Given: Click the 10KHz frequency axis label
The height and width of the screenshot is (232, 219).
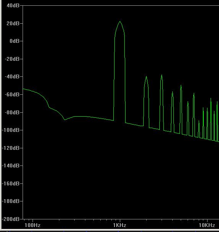Looking at the screenshot, I should [x=207, y=225].
